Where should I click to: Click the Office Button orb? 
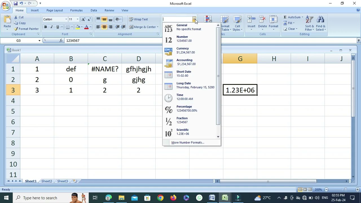point(5,5)
